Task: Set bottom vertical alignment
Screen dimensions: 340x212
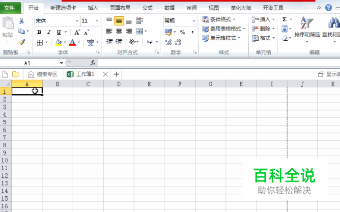Action: (129, 21)
